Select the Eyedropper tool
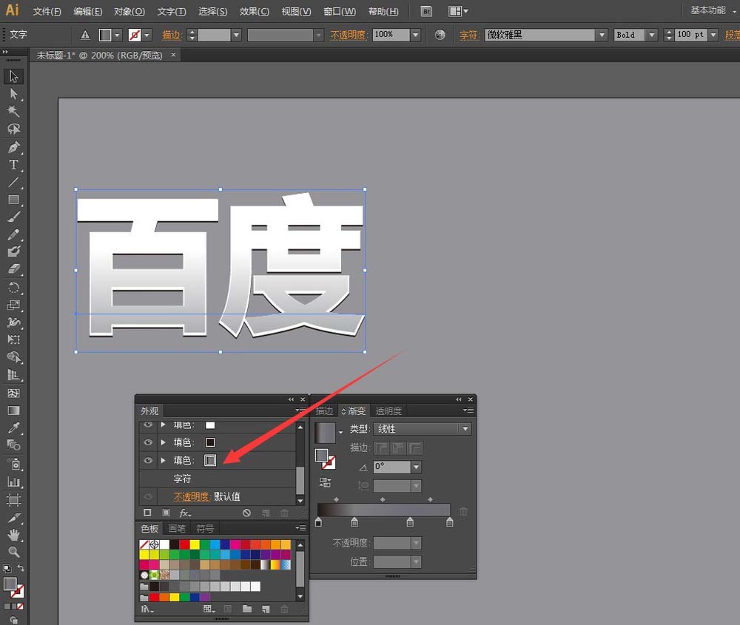 tap(13, 428)
